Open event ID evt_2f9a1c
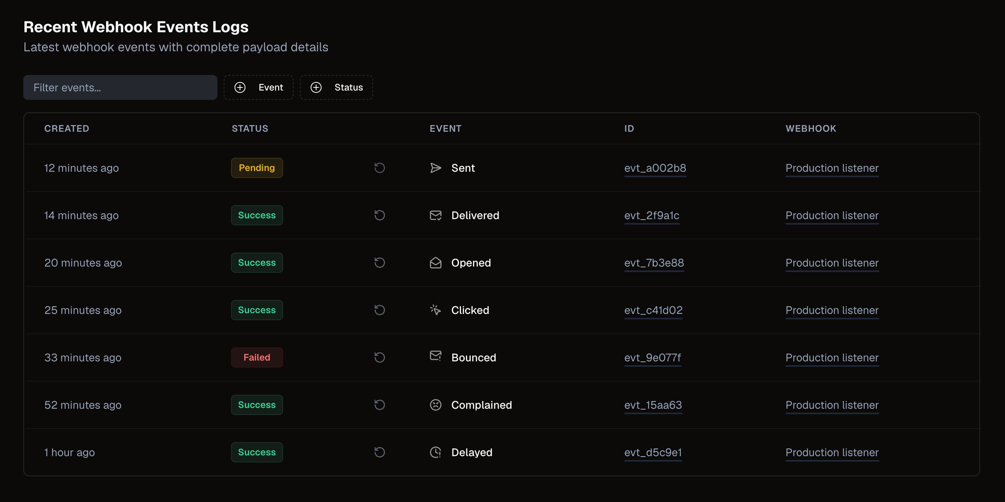Screen dimensions: 1005x502 (x=652, y=215)
